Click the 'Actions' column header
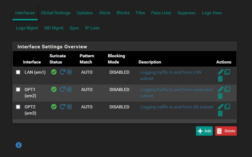252x157 pixels. (224, 62)
